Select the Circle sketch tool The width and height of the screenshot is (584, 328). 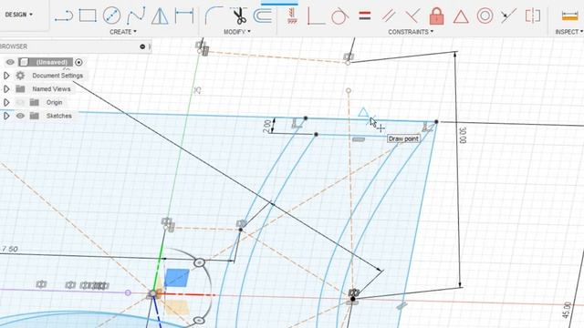pyautogui.click(x=111, y=15)
